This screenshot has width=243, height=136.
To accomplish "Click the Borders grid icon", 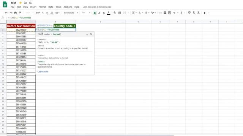I will (120, 13).
